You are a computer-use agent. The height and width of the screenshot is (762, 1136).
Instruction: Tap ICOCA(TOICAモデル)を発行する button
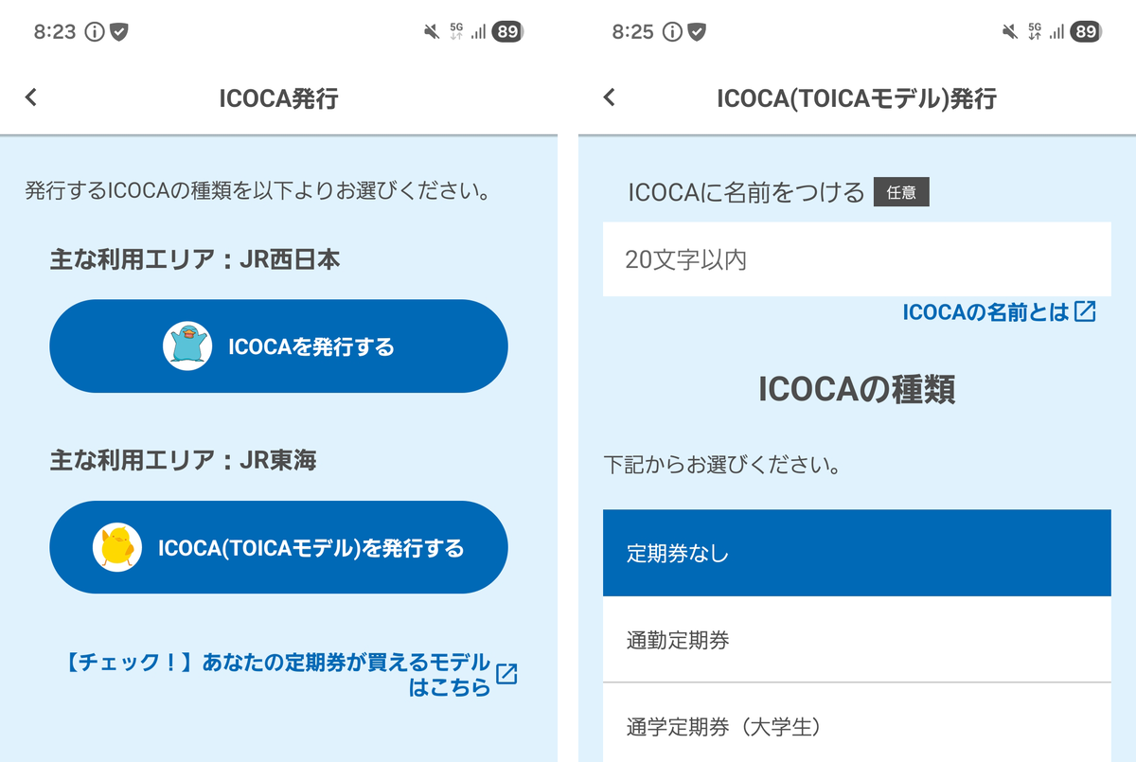[278, 547]
